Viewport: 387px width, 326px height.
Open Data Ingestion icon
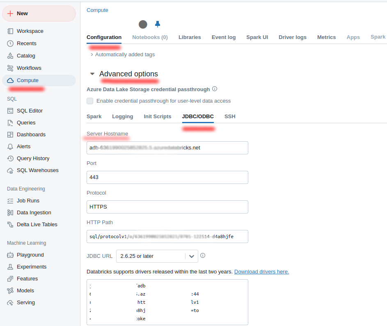click(x=10, y=213)
